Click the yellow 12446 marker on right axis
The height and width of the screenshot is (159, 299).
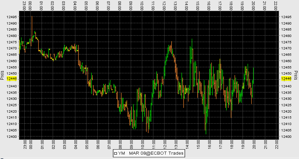286,79
